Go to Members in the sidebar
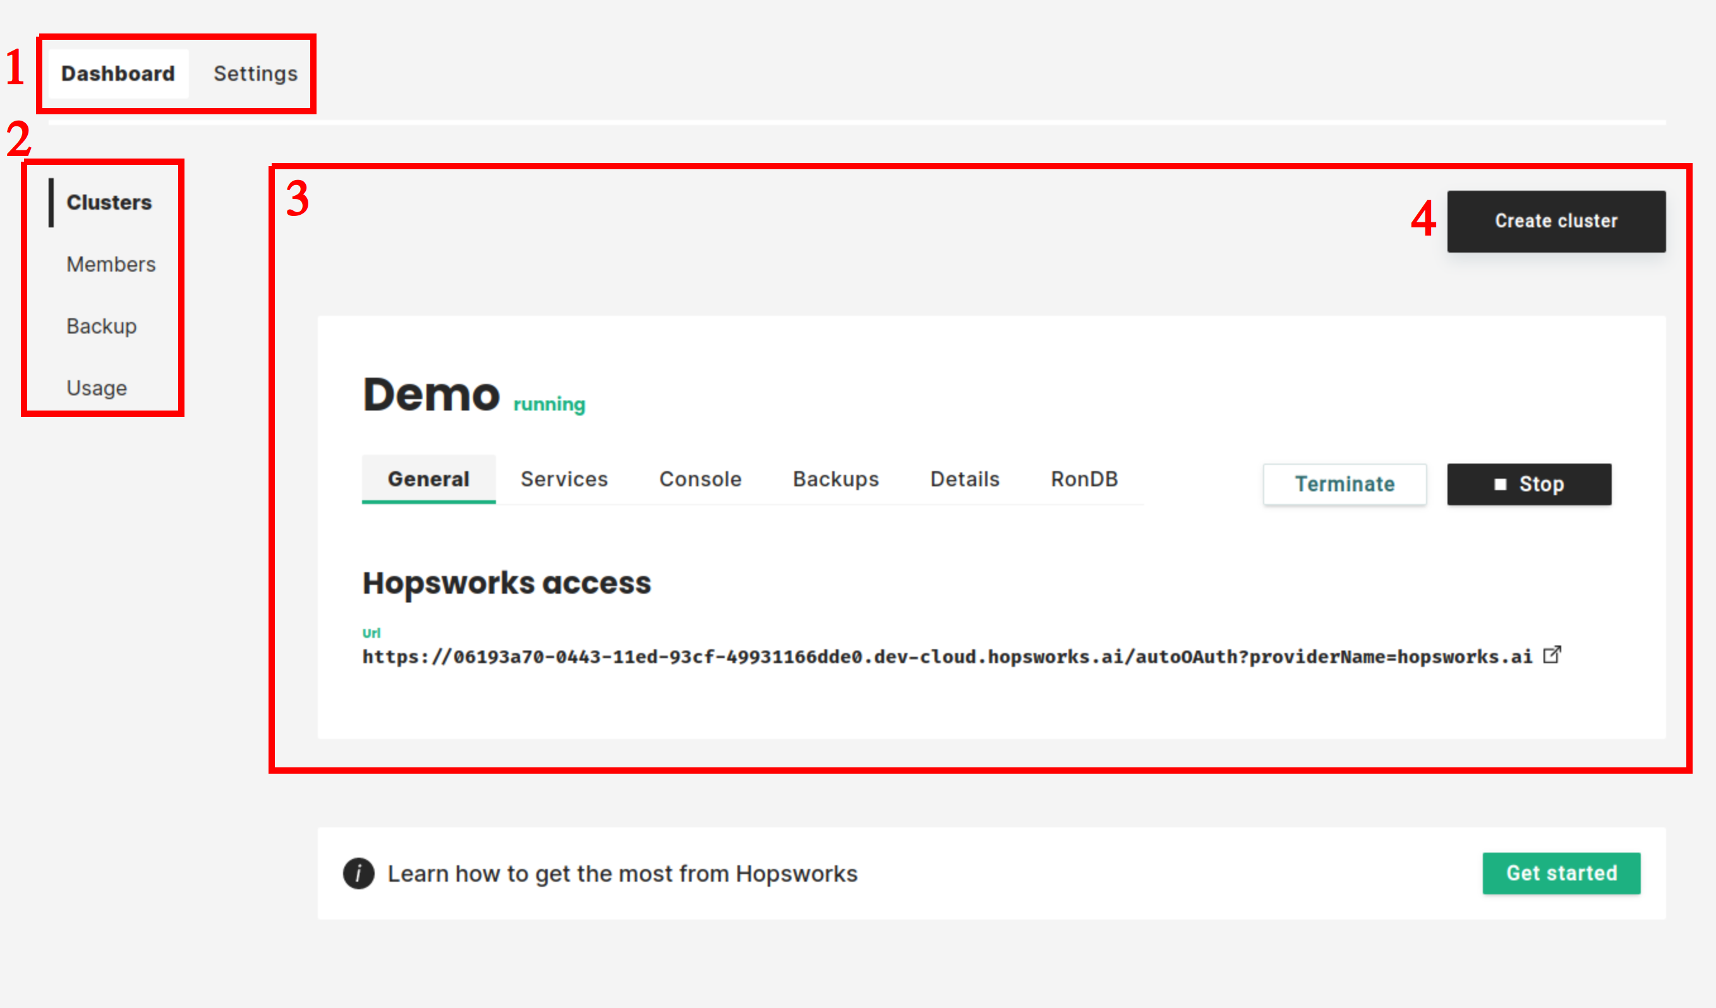This screenshot has height=1008, width=1716. [111, 264]
